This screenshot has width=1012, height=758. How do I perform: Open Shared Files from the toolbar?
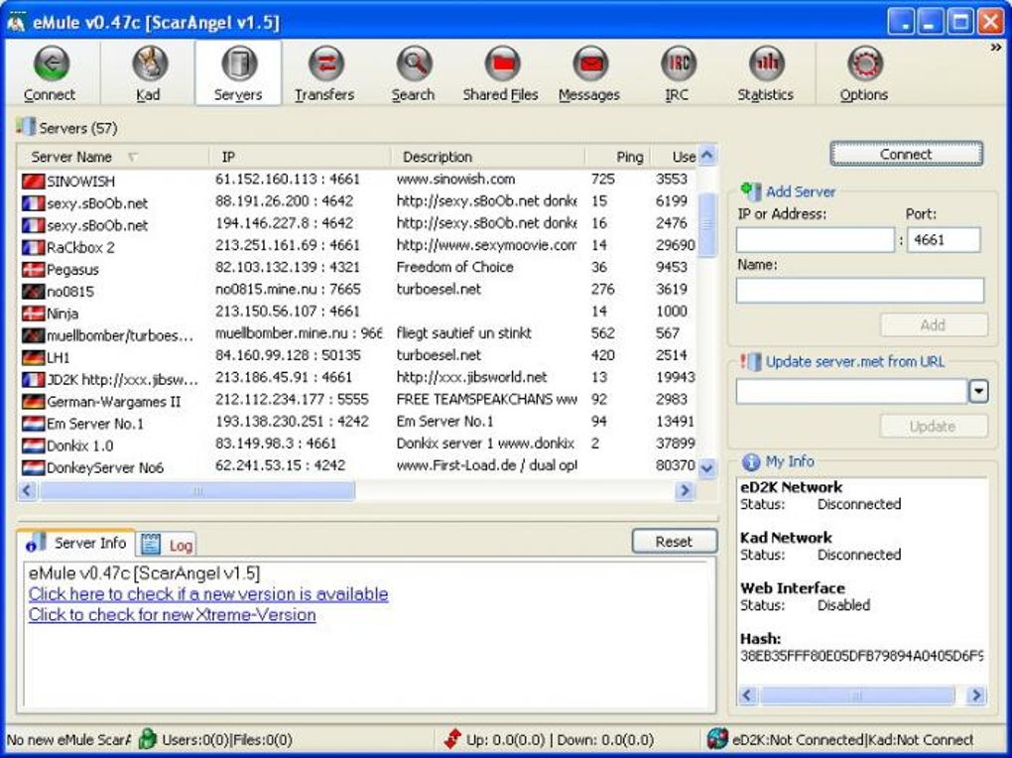pyautogui.click(x=500, y=74)
